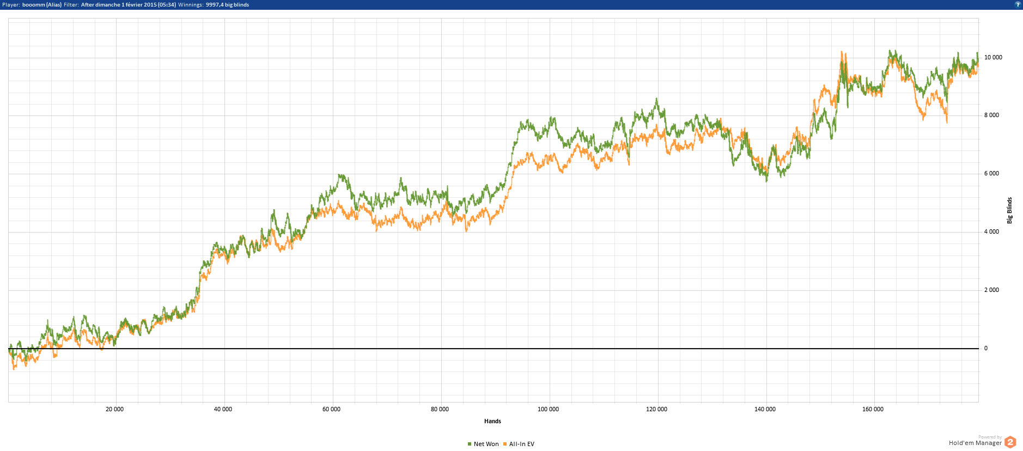
Task: Click the "20 000" hands axis label
Action: (114, 409)
